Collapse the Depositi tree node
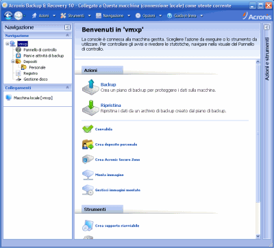This screenshot has height=248, width=274. 13,62
